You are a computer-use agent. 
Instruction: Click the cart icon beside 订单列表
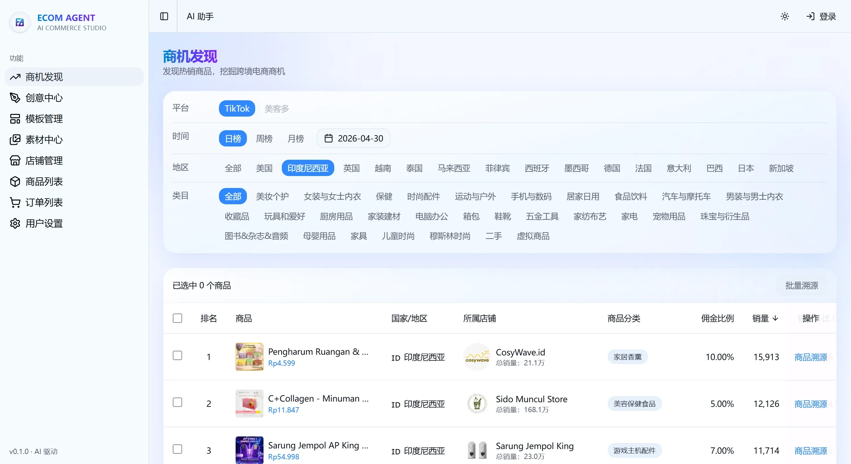tap(15, 203)
